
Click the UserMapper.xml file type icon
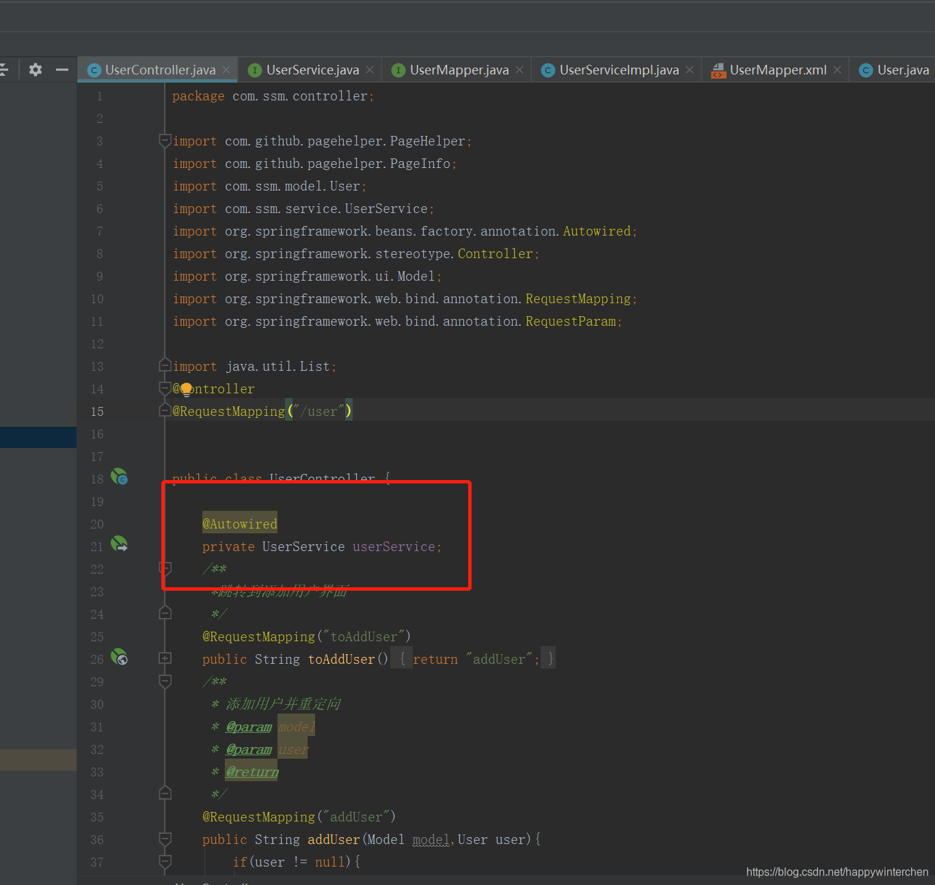point(718,70)
